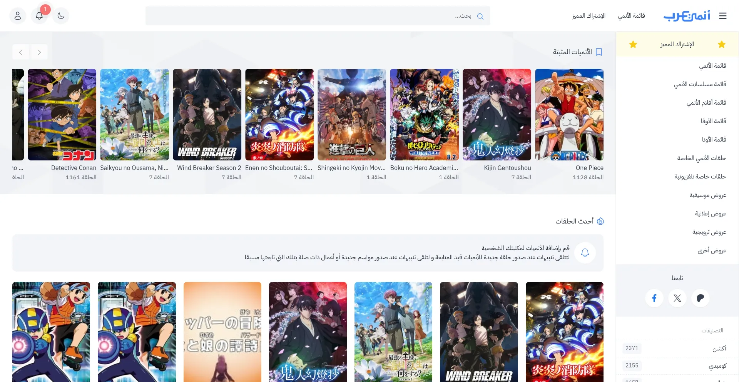Click the الحلقة 1128 episode label

point(588,177)
